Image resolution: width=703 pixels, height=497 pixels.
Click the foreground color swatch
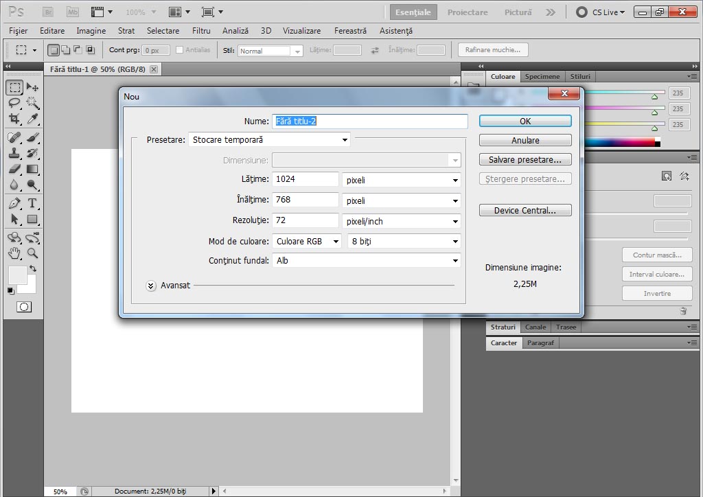point(17,275)
